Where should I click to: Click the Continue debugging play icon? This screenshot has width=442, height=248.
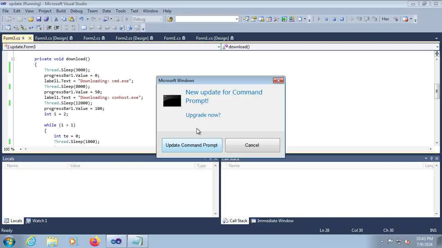(x=319, y=19)
